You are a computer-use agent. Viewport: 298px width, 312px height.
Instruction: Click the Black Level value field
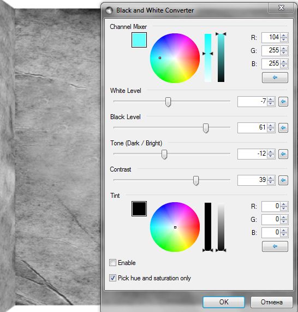[252, 128]
